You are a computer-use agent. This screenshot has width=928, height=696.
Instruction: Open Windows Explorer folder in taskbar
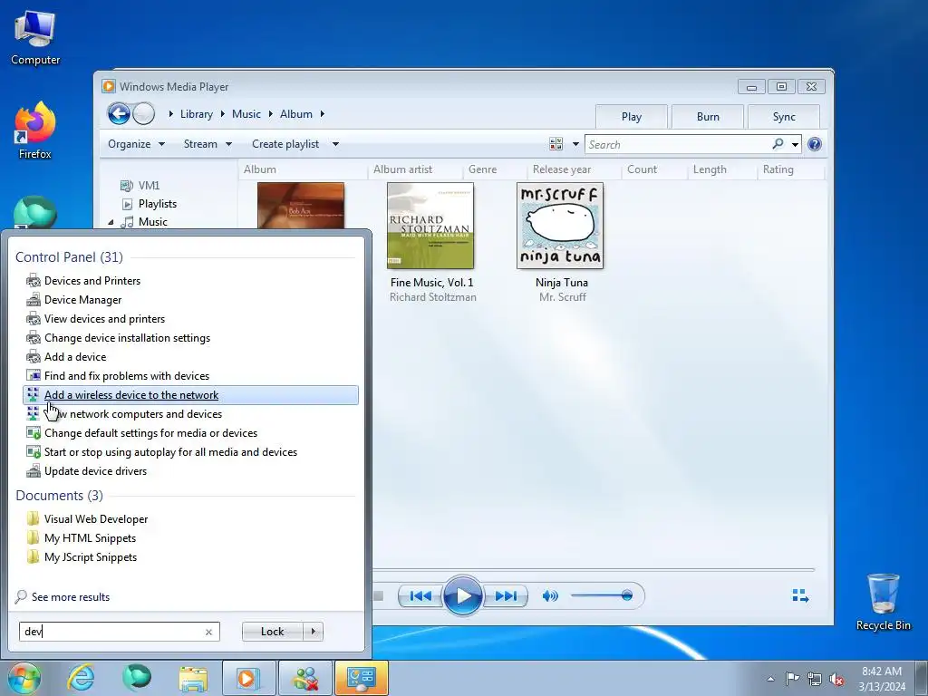pyautogui.click(x=194, y=678)
